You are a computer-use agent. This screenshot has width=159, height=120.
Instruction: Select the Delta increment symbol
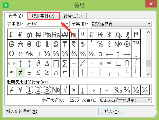click(47, 63)
